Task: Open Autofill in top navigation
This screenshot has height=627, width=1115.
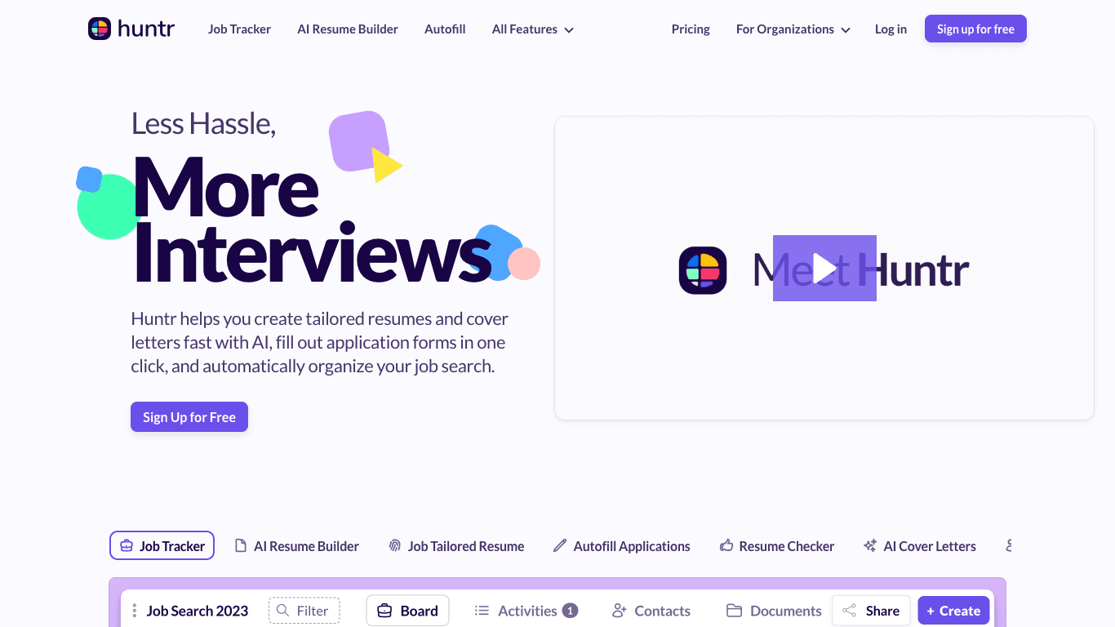Action: [445, 29]
